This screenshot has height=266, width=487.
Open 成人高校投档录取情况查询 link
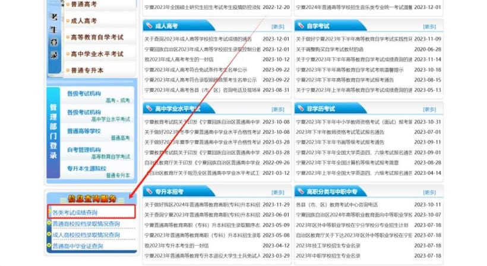[86, 235]
